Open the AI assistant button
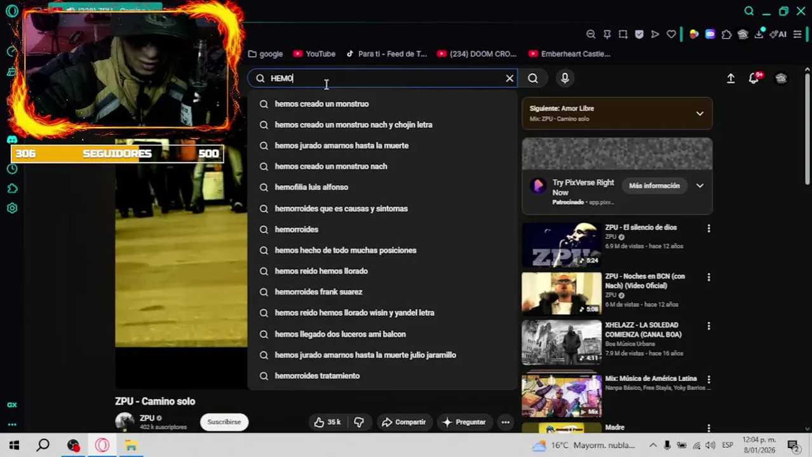This screenshot has height=457, width=812. (x=778, y=34)
